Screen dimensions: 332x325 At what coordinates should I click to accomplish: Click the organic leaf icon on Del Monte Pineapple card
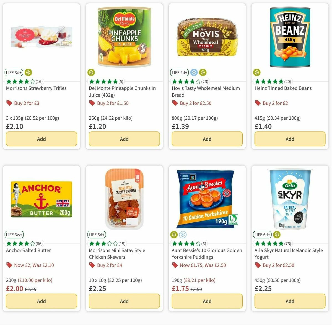(x=91, y=72)
